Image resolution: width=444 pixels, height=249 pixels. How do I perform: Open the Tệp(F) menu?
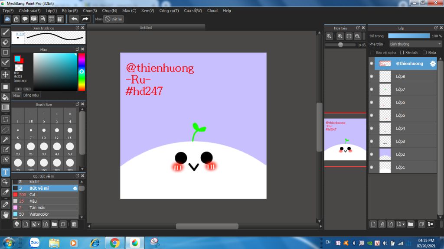pyautogui.click(x=8, y=11)
